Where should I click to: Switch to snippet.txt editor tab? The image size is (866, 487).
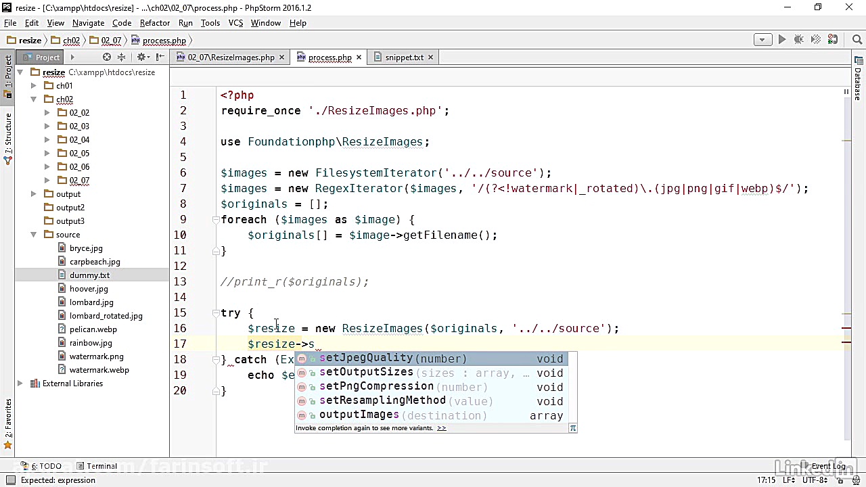click(404, 57)
